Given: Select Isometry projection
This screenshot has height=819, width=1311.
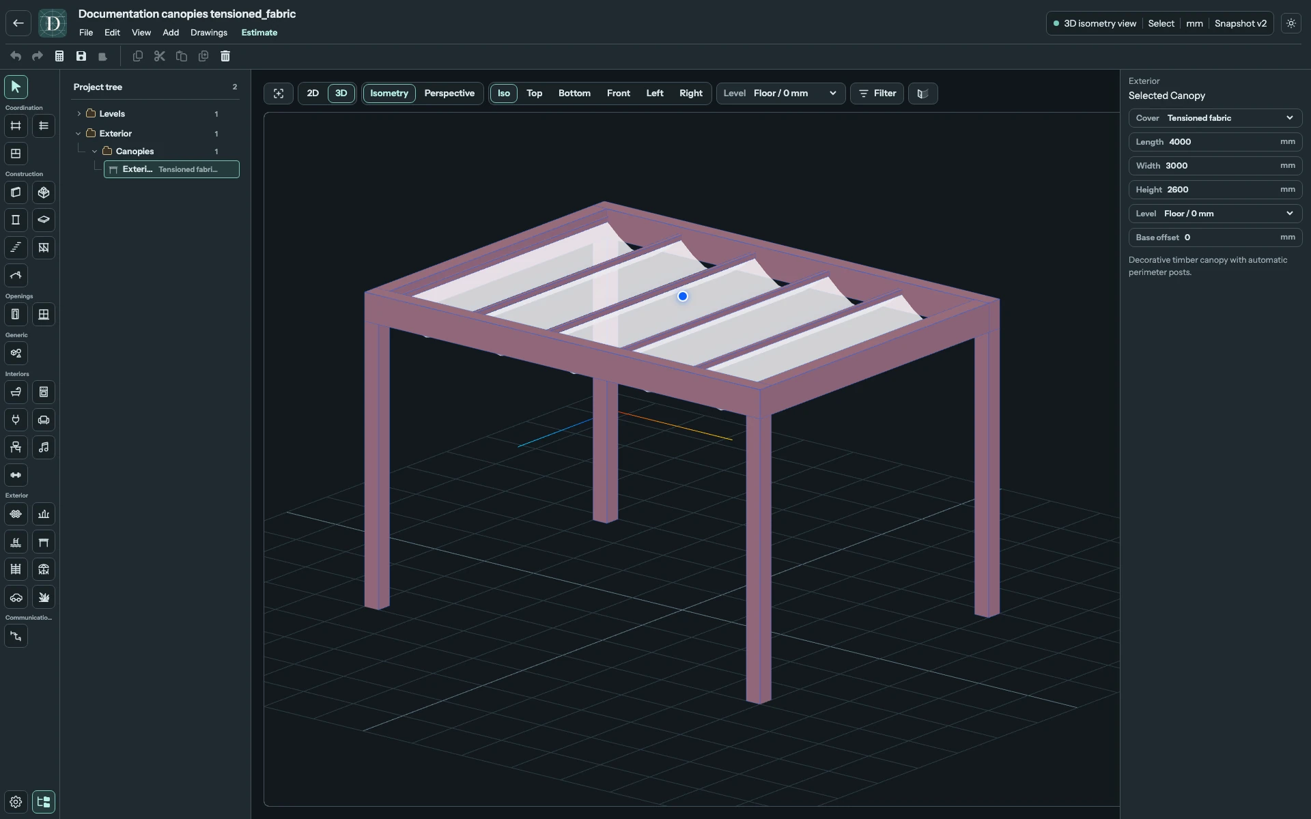Looking at the screenshot, I should click(x=389, y=94).
